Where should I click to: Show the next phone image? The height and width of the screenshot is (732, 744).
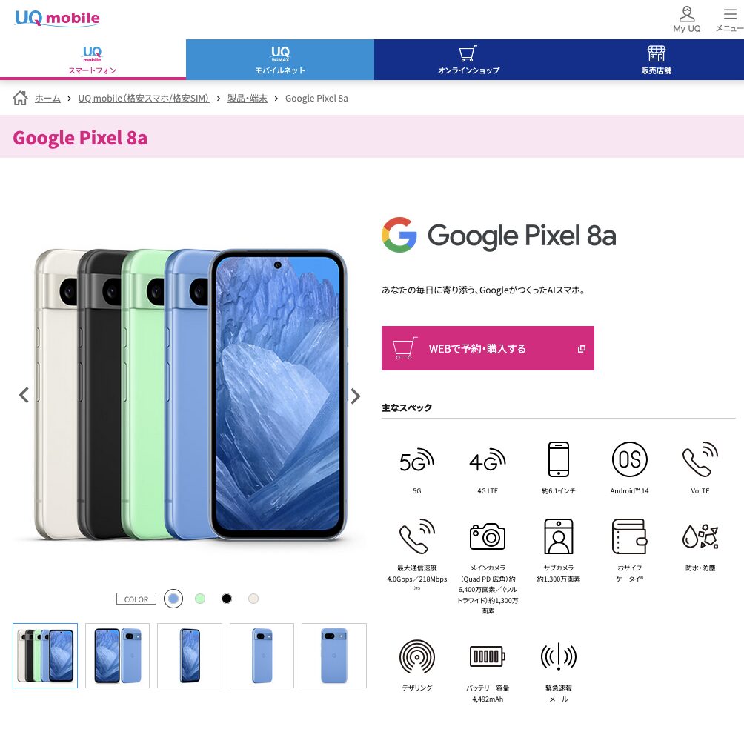(356, 396)
